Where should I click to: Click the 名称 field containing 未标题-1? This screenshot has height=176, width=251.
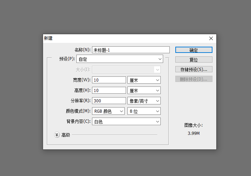pyautogui.click(x=131, y=50)
